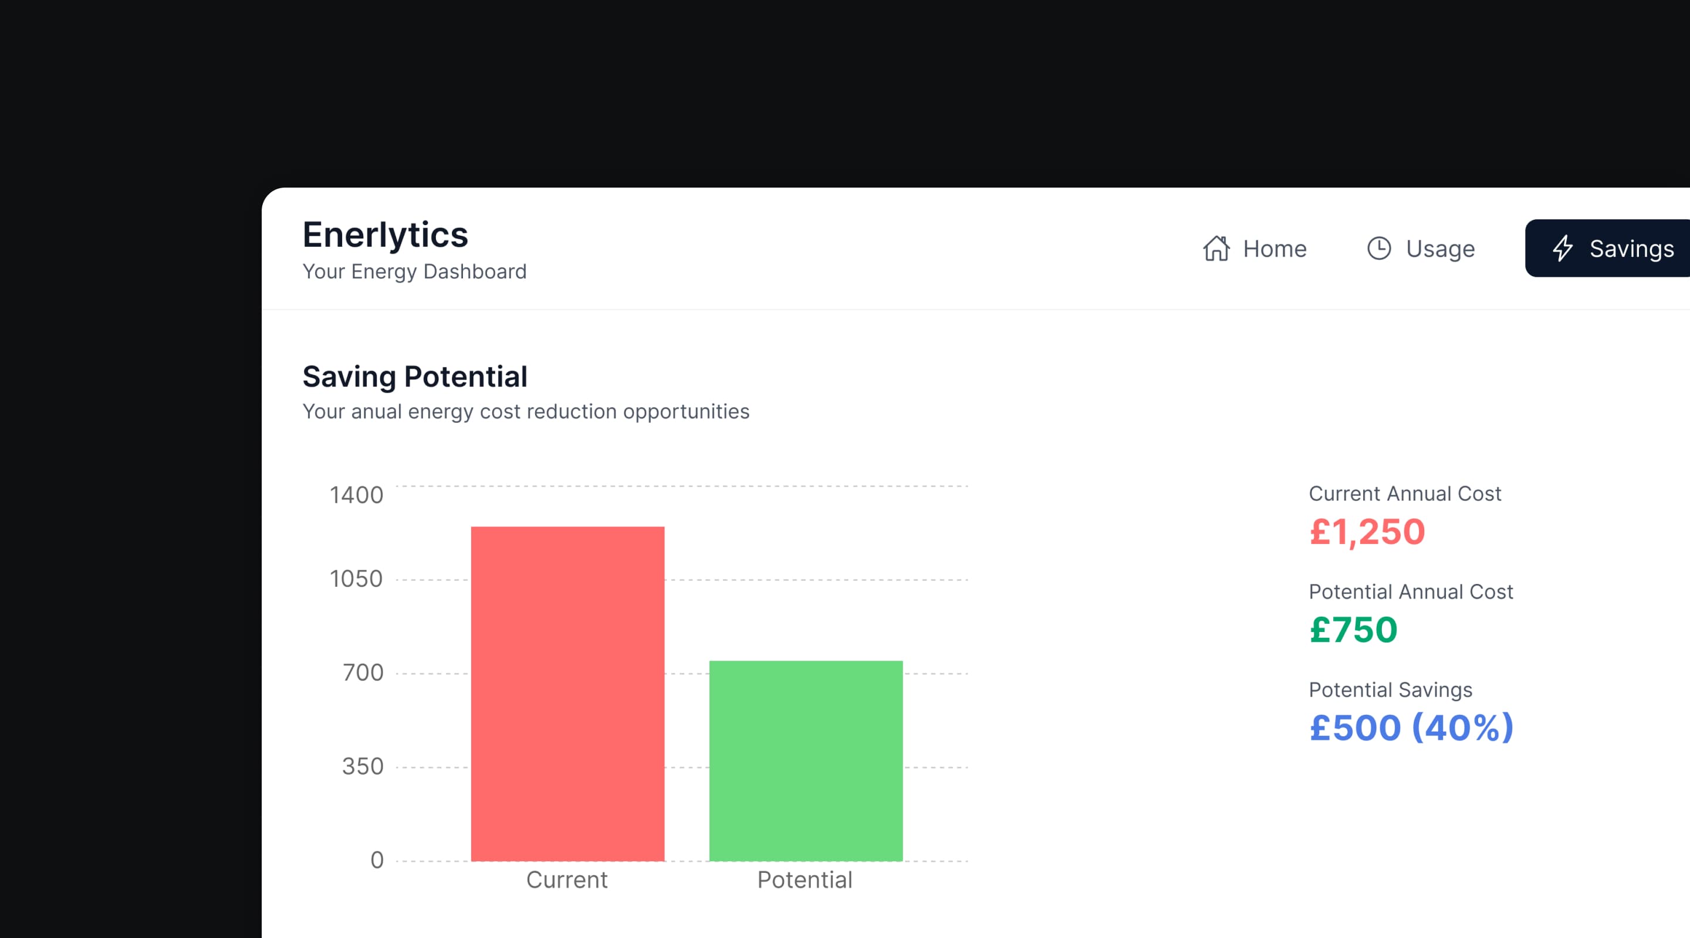Click the 1400 y-axis label
Image resolution: width=1690 pixels, height=938 pixels.
356,495
